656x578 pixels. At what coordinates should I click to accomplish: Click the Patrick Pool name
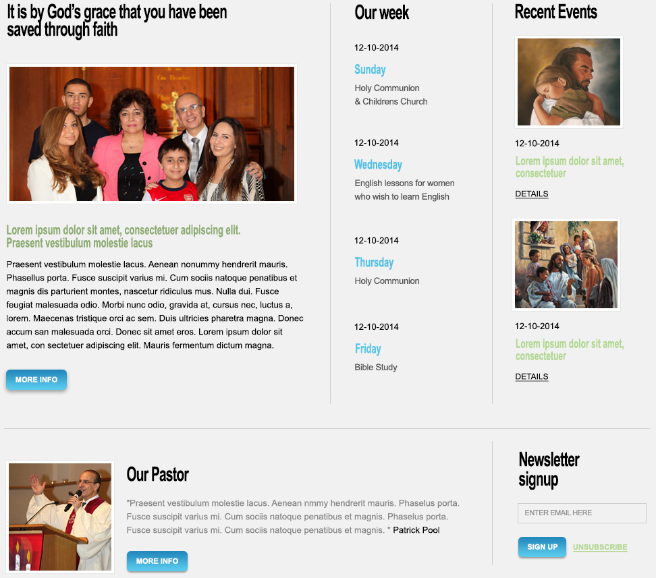coord(416,530)
